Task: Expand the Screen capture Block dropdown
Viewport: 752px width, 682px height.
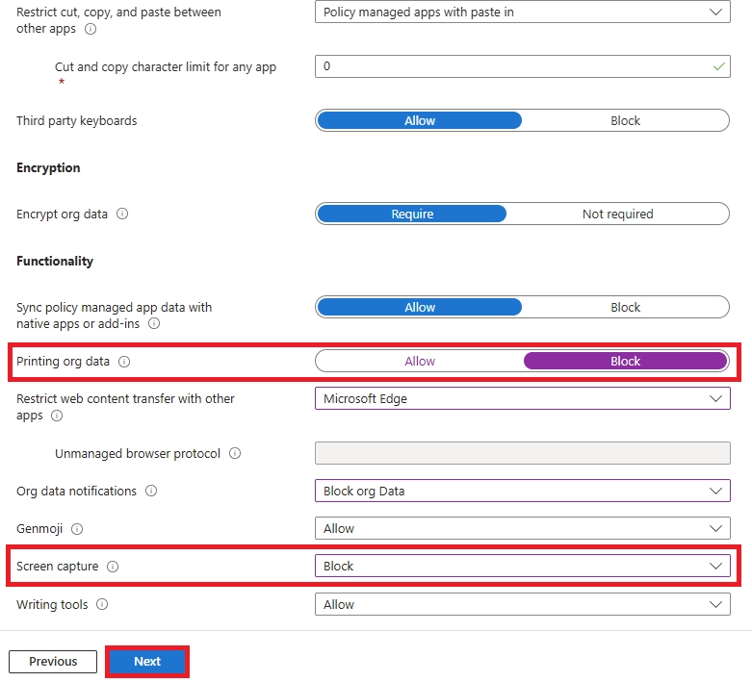Action: (x=523, y=566)
